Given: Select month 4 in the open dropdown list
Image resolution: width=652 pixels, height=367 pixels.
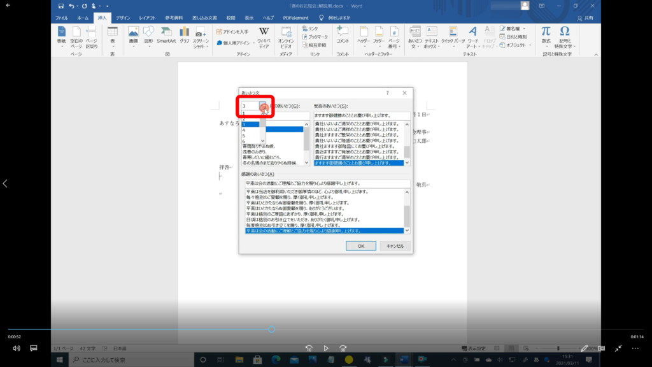Looking at the screenshot, I should 244,130.
